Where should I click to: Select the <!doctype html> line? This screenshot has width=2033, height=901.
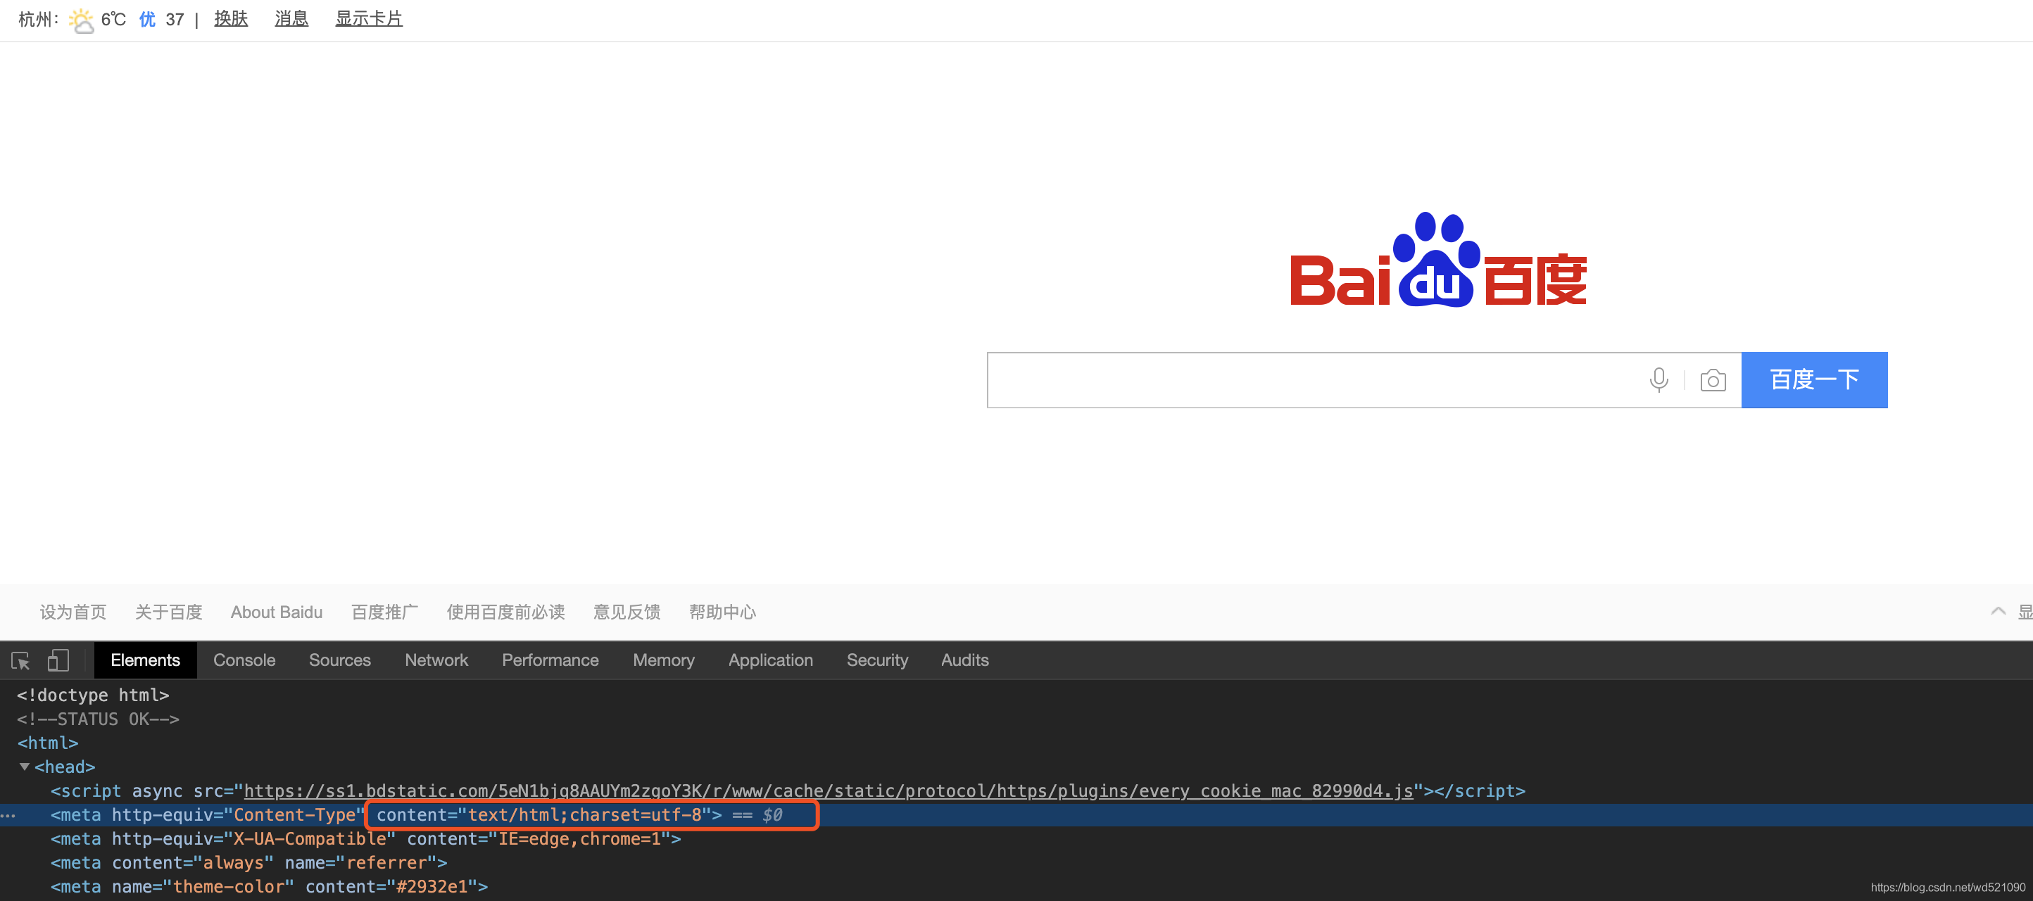point(93,695)
